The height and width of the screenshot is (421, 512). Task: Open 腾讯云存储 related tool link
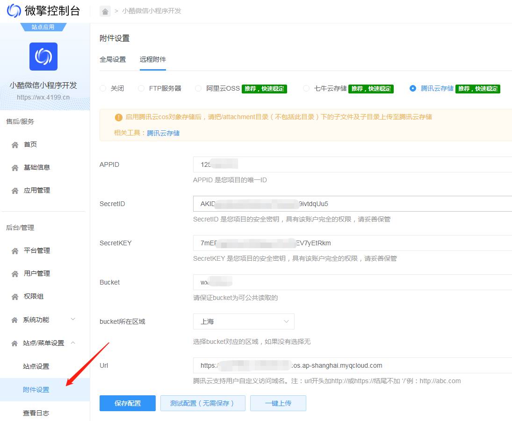coord(163,133)
